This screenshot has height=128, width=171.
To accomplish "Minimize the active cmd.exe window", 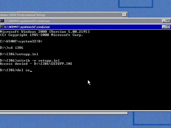I will (164, 27).
